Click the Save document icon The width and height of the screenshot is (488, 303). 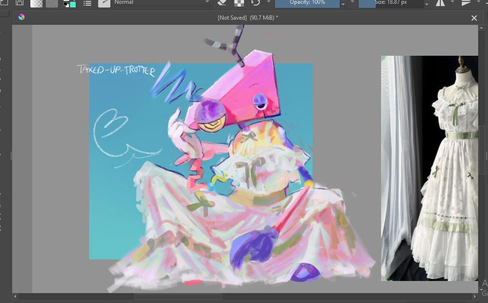pyautogui.click(x=19, y=2)
